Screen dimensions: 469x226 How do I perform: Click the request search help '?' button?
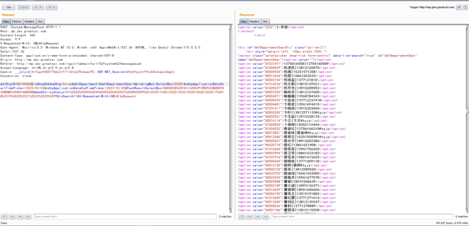4,216
